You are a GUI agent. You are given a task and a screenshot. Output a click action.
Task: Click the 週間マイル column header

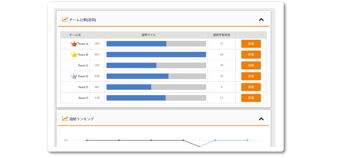149,35
